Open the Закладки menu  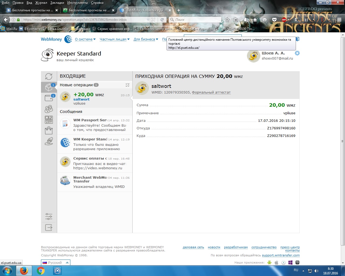point(57,3)
